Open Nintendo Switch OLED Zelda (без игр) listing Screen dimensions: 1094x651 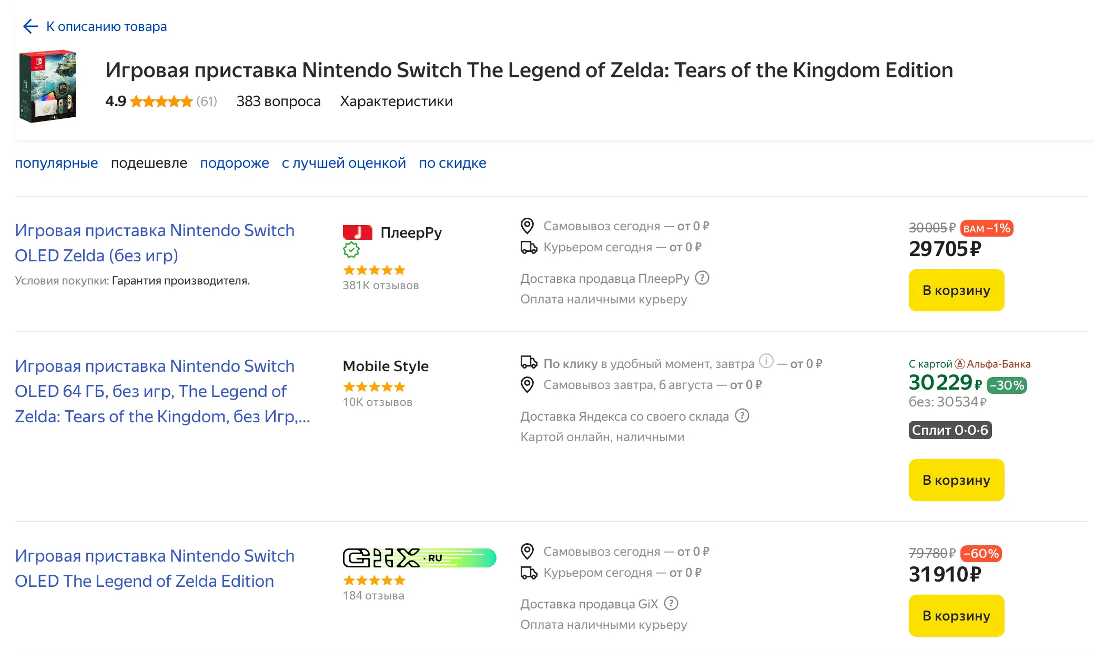[x=155, y=243]
